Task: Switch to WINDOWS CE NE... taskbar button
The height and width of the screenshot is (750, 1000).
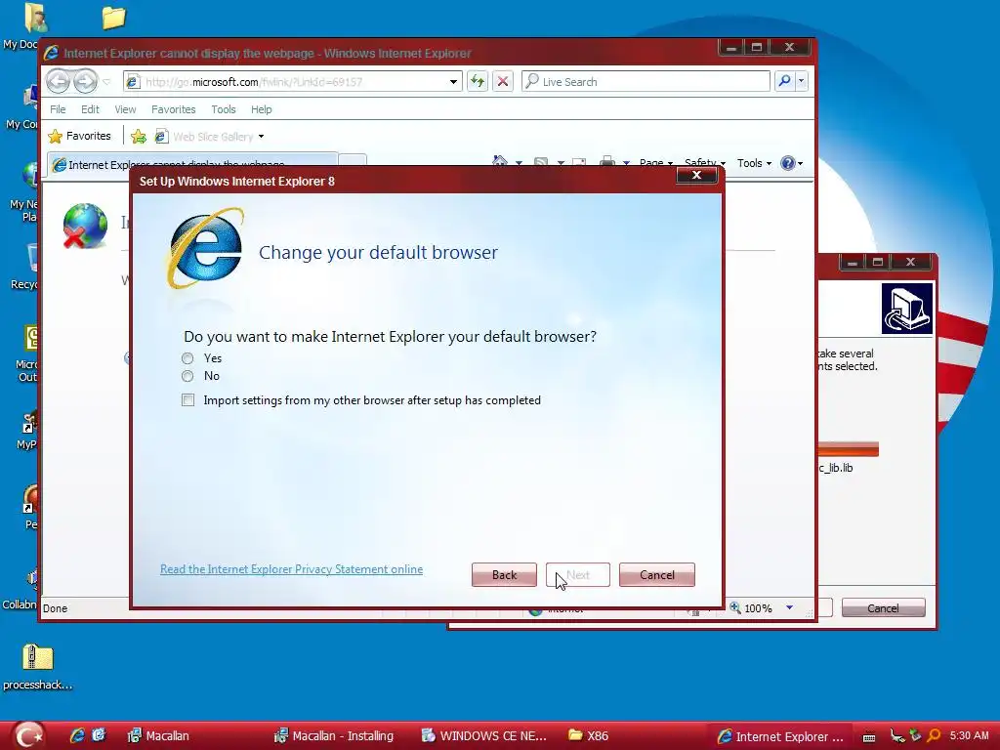Action: pyautogui.click(x=484, y=736)
